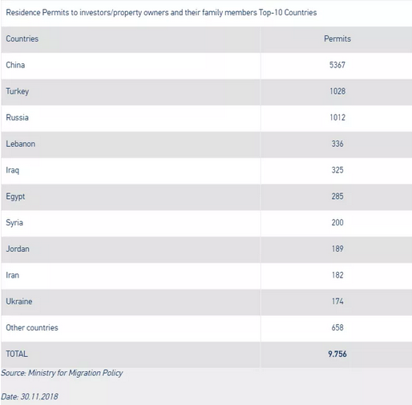Click Turkey's permit value 1028
The height and width of the screenshot is (405, 412).
[x=337, y=91]
